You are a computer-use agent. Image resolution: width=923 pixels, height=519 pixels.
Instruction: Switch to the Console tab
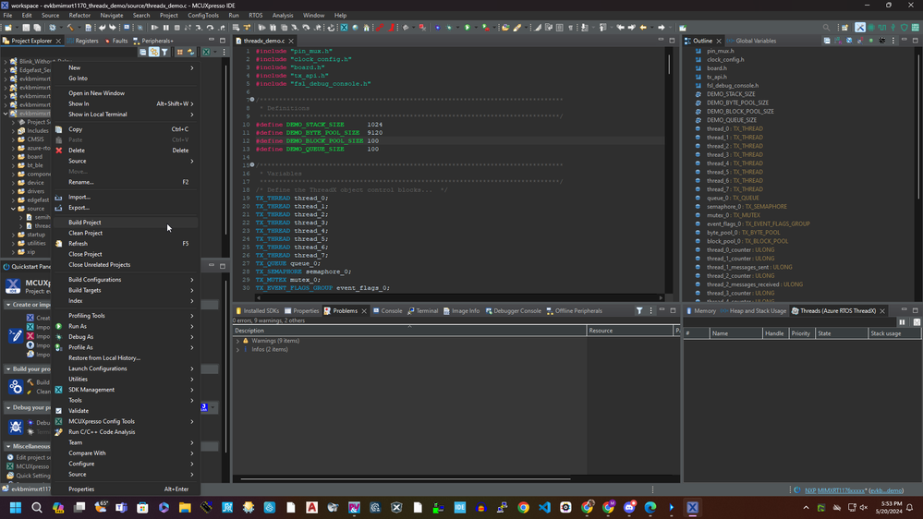(388, 311)
